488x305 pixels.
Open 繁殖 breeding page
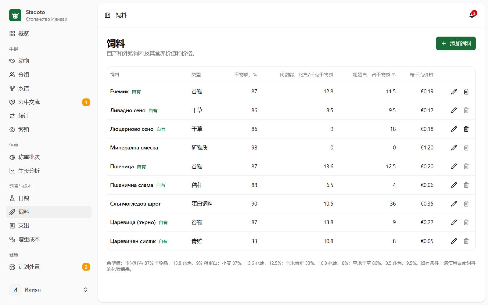49,130
